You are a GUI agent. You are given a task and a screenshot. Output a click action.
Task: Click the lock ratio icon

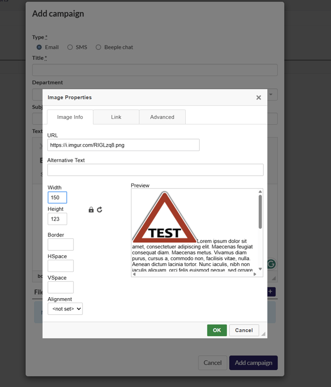[91, 210]
